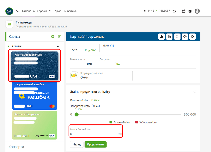Show IBAN info icon
This screenshot has width=211, height=152.
pyautogui.click(x=112, y=46)
